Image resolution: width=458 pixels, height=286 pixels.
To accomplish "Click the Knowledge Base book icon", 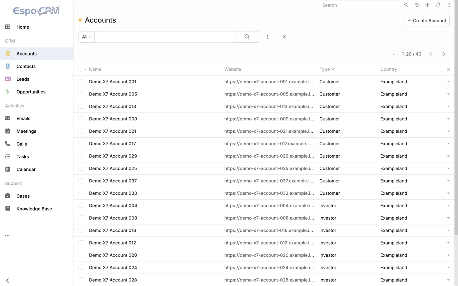I will 8,209.
